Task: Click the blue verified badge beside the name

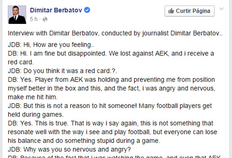Action: click(x=87, y=10)
